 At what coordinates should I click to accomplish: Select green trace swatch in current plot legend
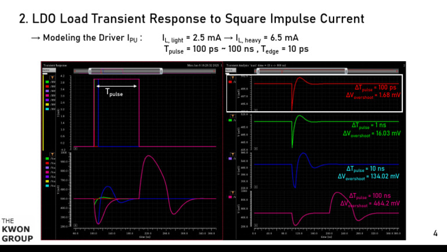[x=47, y=82]
